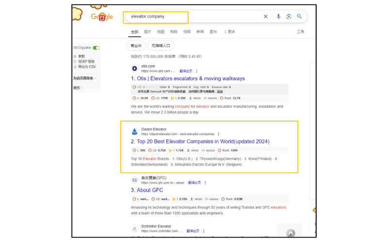Click the Dazen Elevator site name text
The width and height of the screenshot is (388, 242).
point(154,129)
